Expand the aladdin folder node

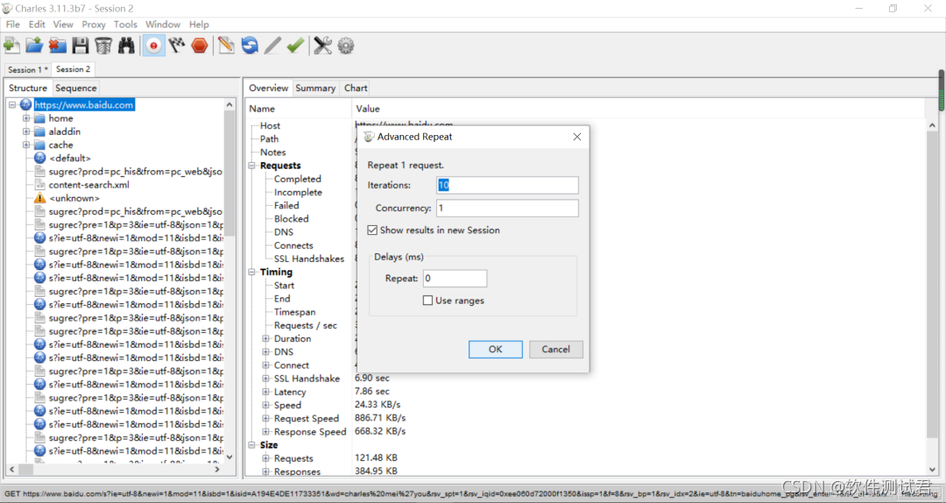click(26, 131)
